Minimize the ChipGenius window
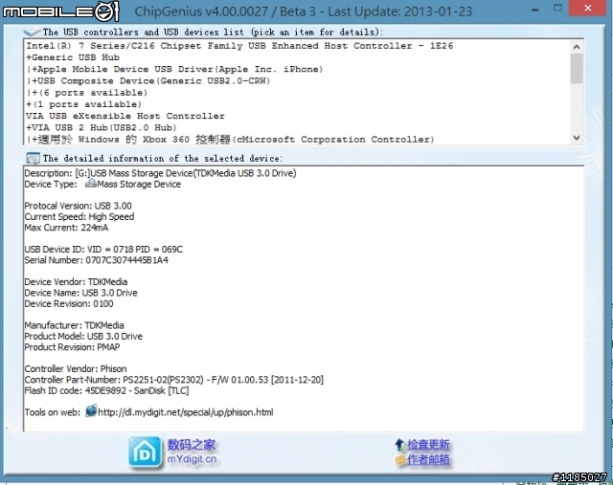The height and width of the screenshot is (485, 613). (535, 9)
